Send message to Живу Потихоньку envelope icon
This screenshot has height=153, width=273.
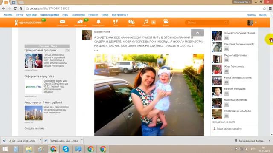tap(227, 71)
